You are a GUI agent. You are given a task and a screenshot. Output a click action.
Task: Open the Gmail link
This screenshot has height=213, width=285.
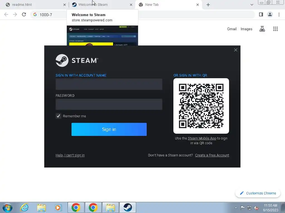coord(232,29)
